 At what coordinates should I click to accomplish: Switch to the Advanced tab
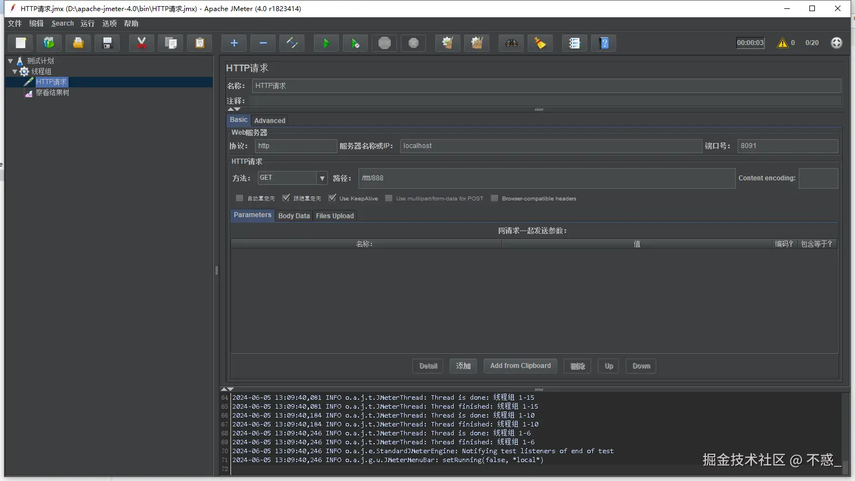click(x=269, y=120)
